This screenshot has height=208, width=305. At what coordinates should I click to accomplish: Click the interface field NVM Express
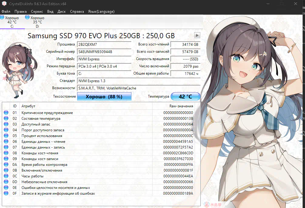point(104,59)
